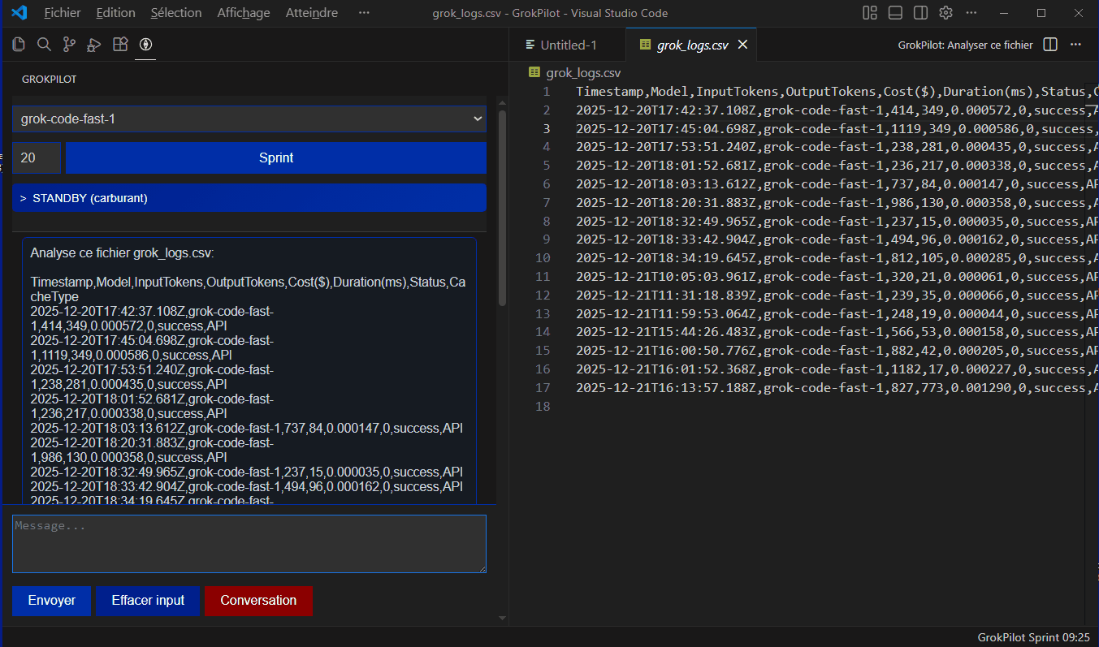Click the Conversation button
Image resolution: width=1099 pixels, height=647 pixels.
[258, 601]
